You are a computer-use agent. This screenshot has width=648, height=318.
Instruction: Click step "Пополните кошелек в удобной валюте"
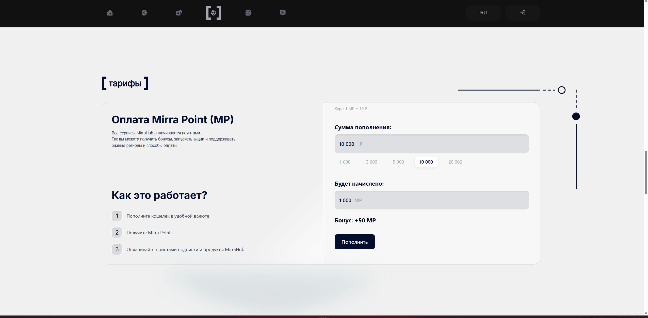click(x=168, y=216)
